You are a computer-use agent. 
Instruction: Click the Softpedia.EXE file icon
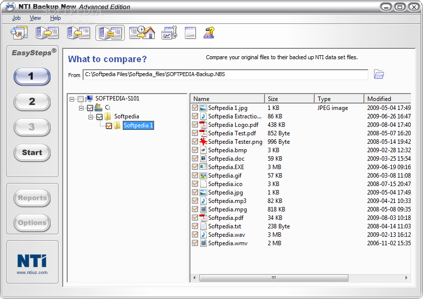click(x=203, y=167)
